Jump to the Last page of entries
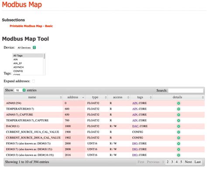This screenshot has width=207, height=169. click(197, 162)
